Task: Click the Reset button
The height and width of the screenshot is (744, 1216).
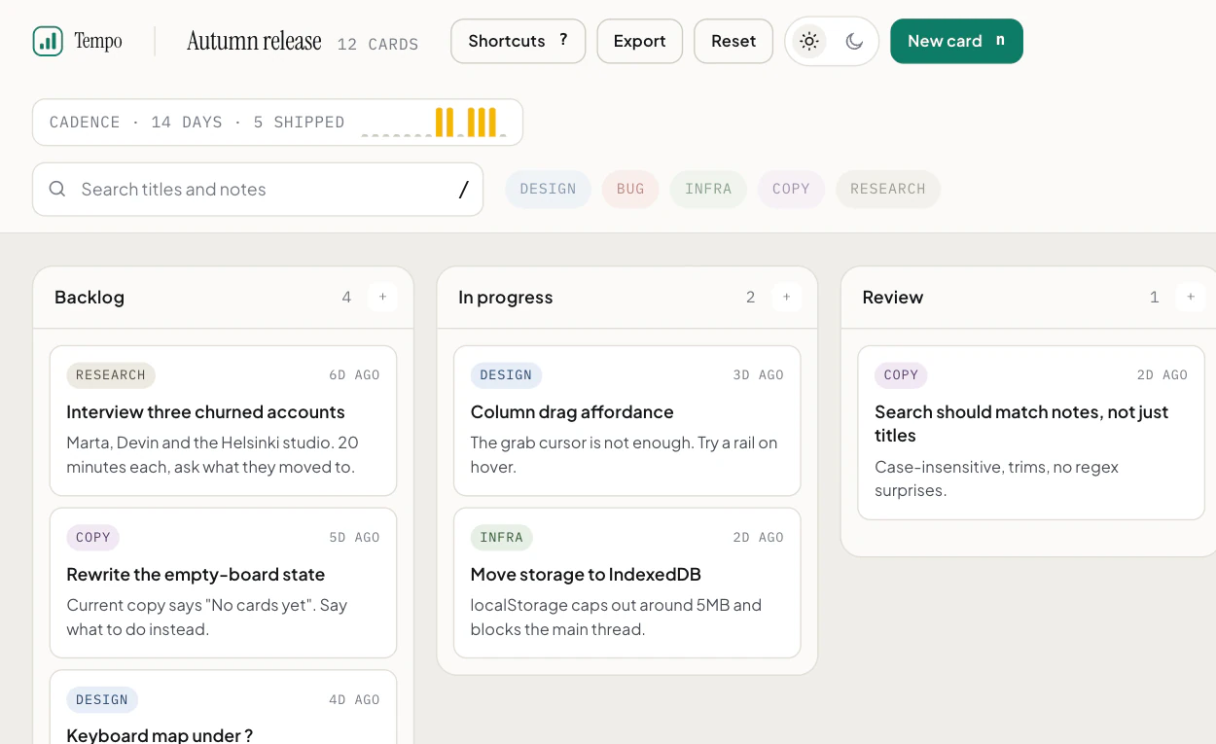Action: (733, 41)
